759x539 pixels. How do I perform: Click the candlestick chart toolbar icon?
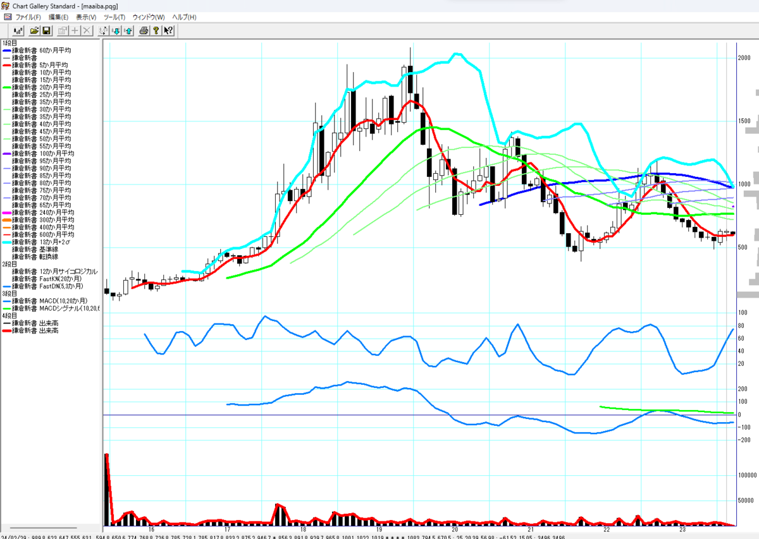tap(18, 30)
